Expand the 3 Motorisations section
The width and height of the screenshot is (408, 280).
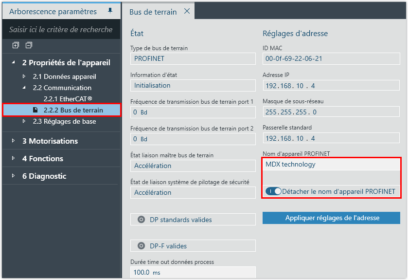(13, 141)
